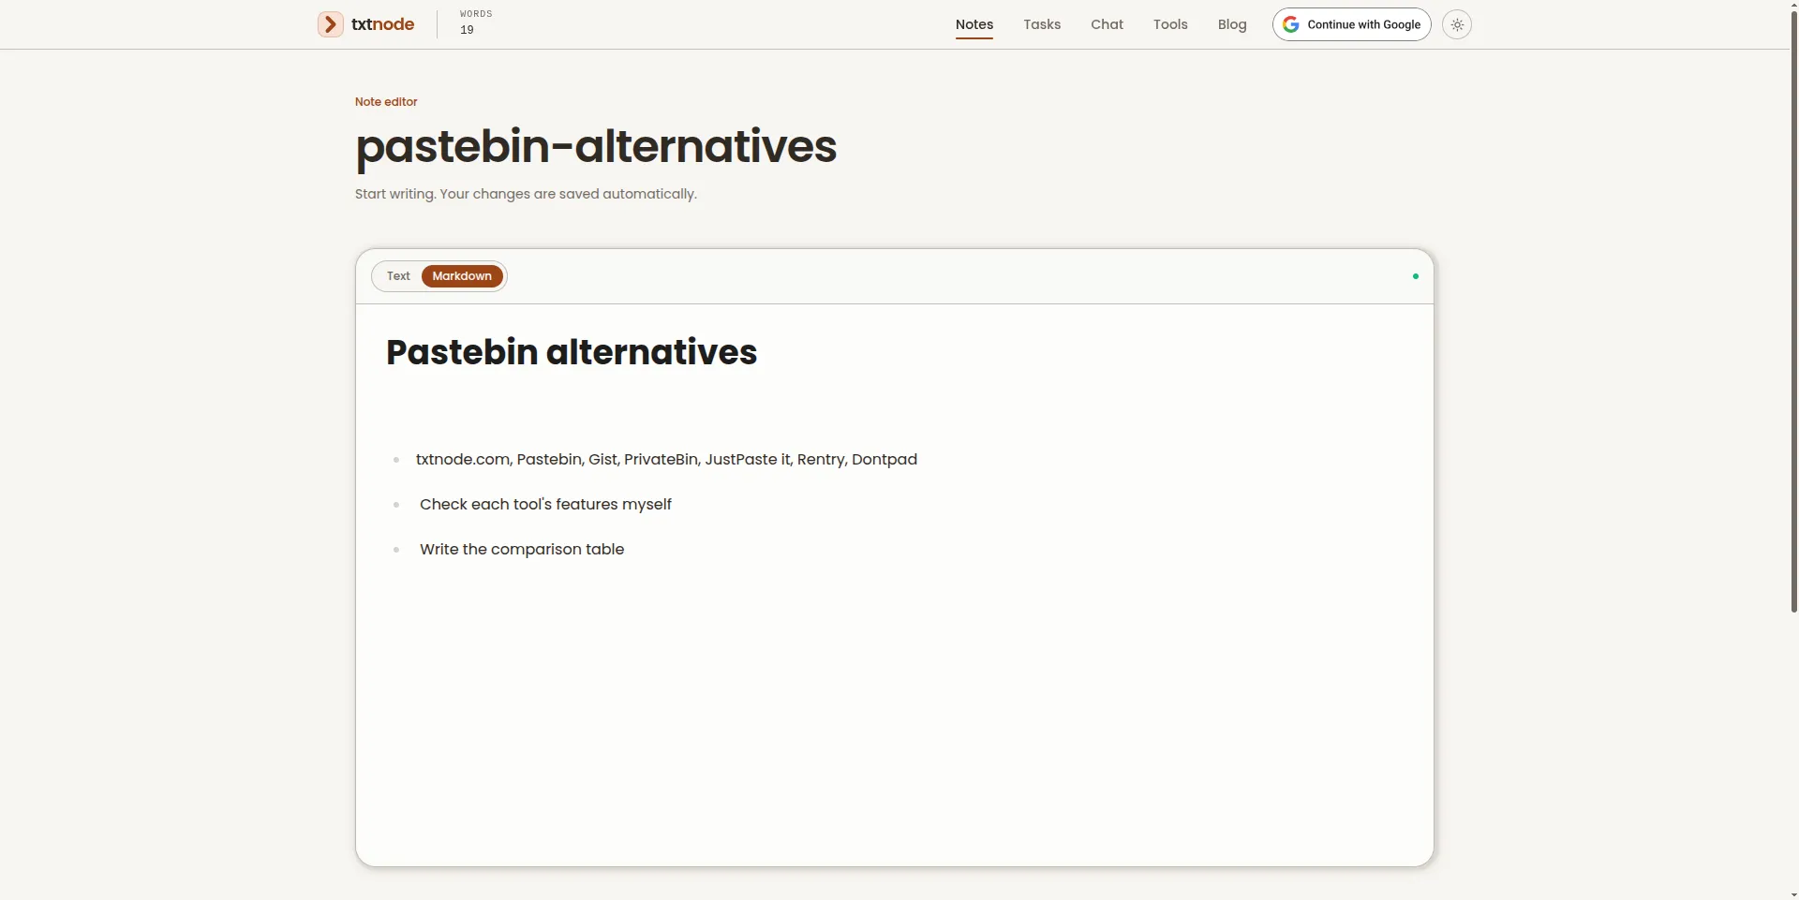1799x900 pixels.
Task: Click the empty editor area below the list
Action: tap(895, 712)
